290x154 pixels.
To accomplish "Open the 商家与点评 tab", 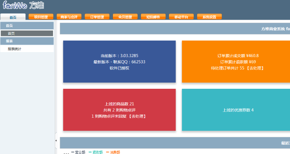I will click(x=69, y=17).
